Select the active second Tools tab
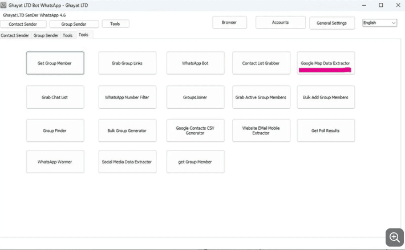This screenshot has height=250, width=405. (84, 35)
